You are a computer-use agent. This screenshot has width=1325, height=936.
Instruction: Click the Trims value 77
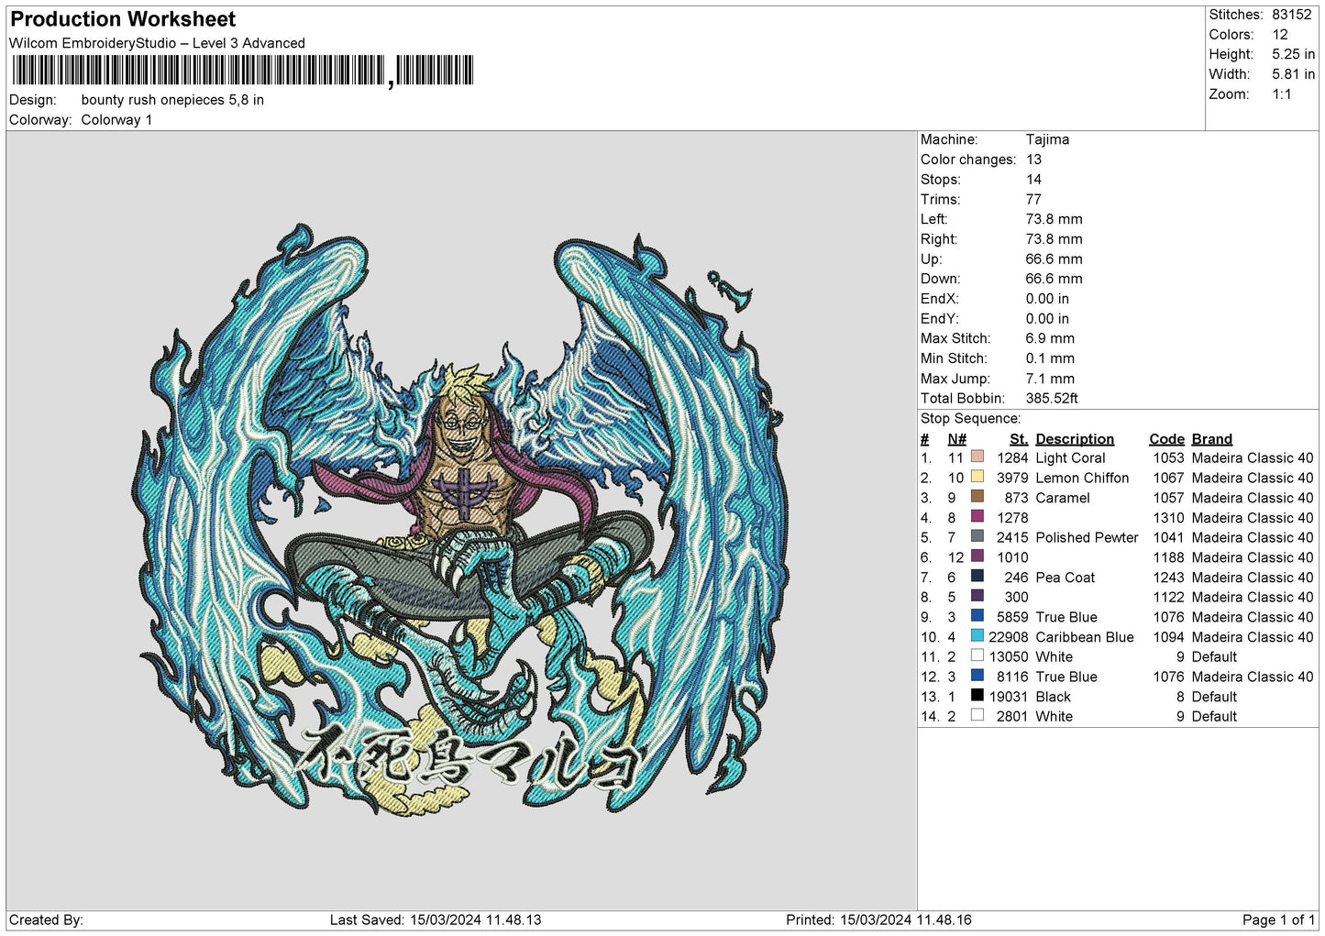tap(1033, 199)
